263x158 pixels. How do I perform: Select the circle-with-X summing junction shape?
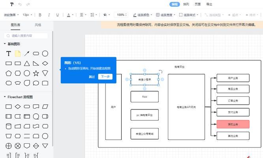[x=18, y=146]
